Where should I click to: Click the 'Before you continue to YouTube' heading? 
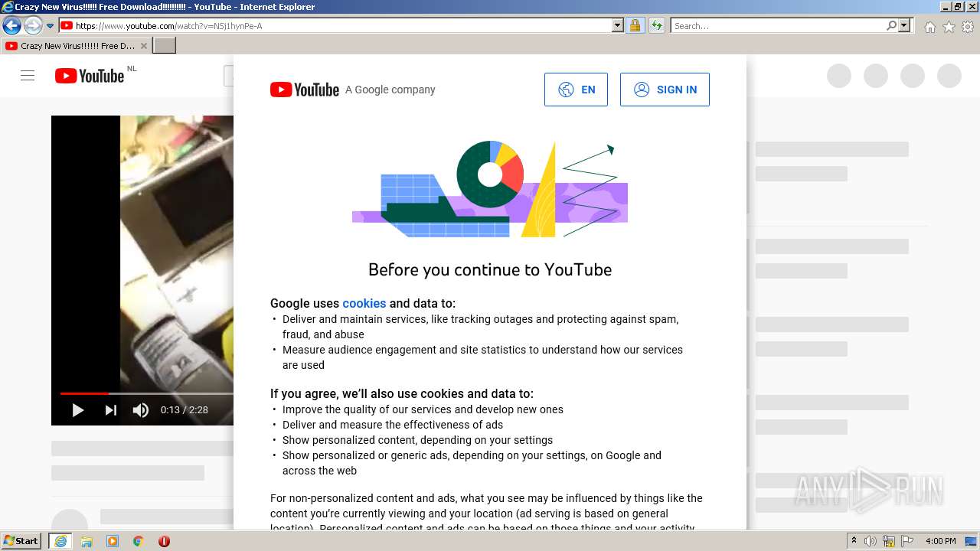pyautogui.click(x=490, y=269)
